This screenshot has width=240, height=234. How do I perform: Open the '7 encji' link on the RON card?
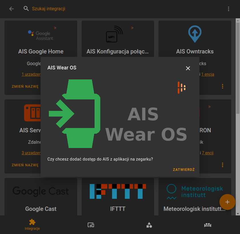(207, 153)
